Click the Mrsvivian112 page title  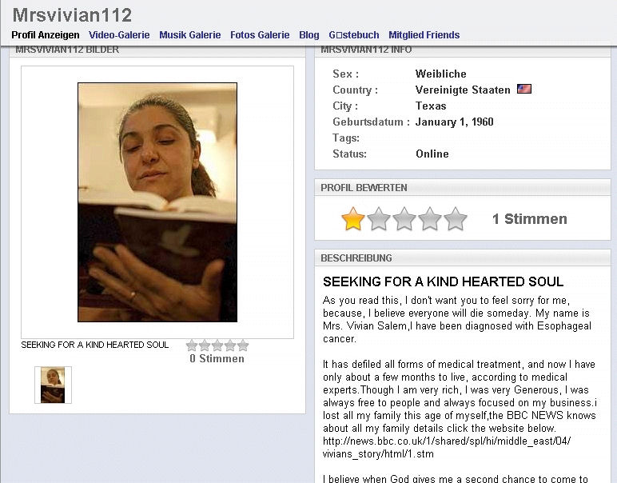(73, 15)
